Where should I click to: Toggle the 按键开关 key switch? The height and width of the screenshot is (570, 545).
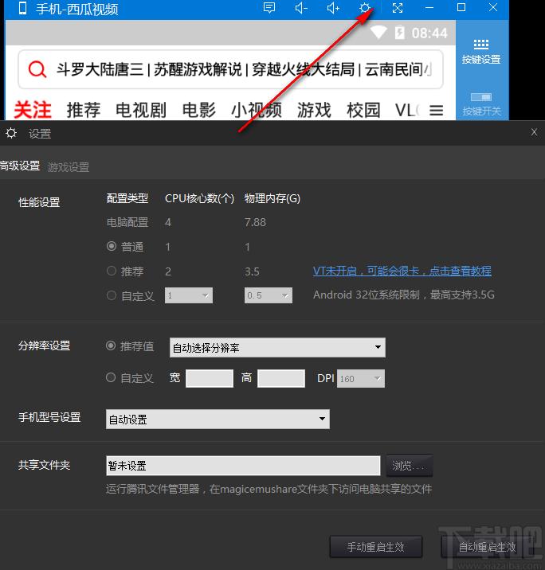point(481,103)
